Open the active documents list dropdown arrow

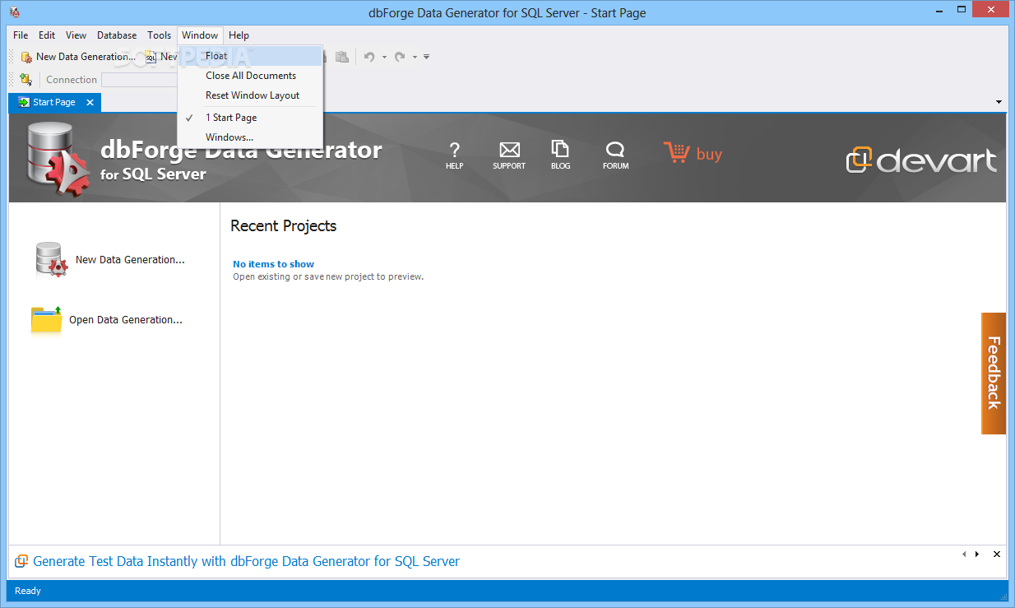pos(999,102)
